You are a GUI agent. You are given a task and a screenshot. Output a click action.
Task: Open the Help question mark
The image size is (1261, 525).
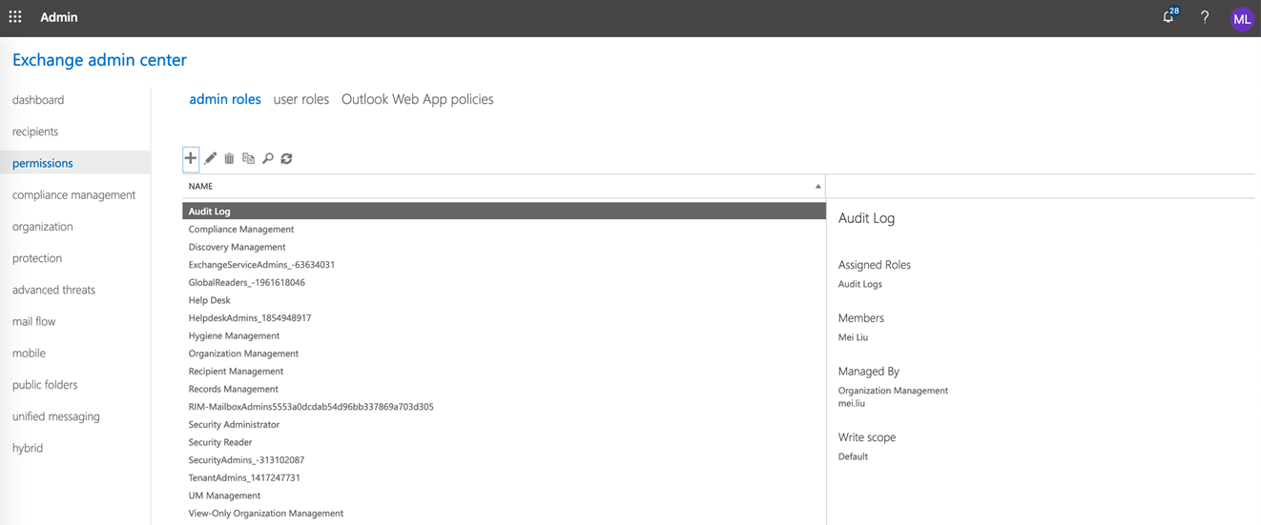click(x=1205, y=17)
